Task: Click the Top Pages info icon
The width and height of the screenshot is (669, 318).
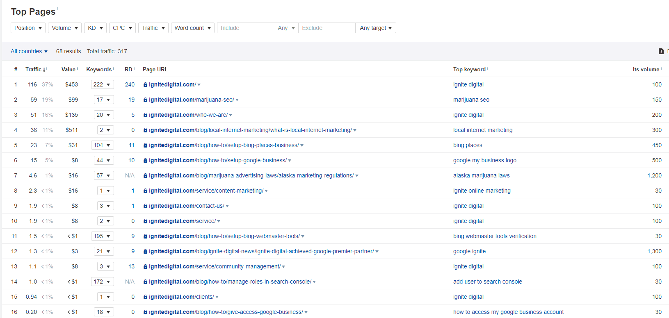Action: pos(58,8)
